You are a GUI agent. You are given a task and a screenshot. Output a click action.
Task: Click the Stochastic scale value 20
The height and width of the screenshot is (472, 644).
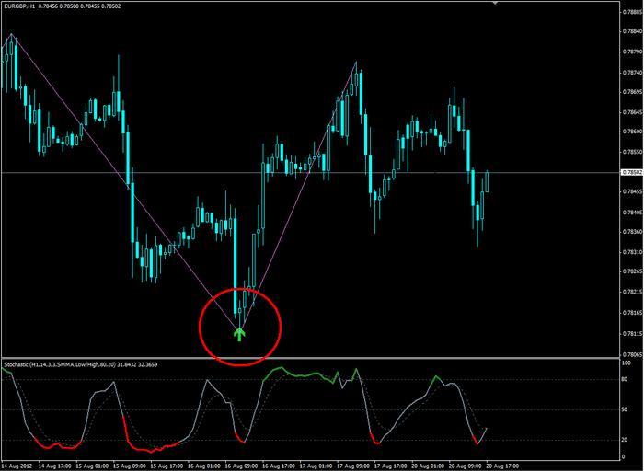coord(625,440)
